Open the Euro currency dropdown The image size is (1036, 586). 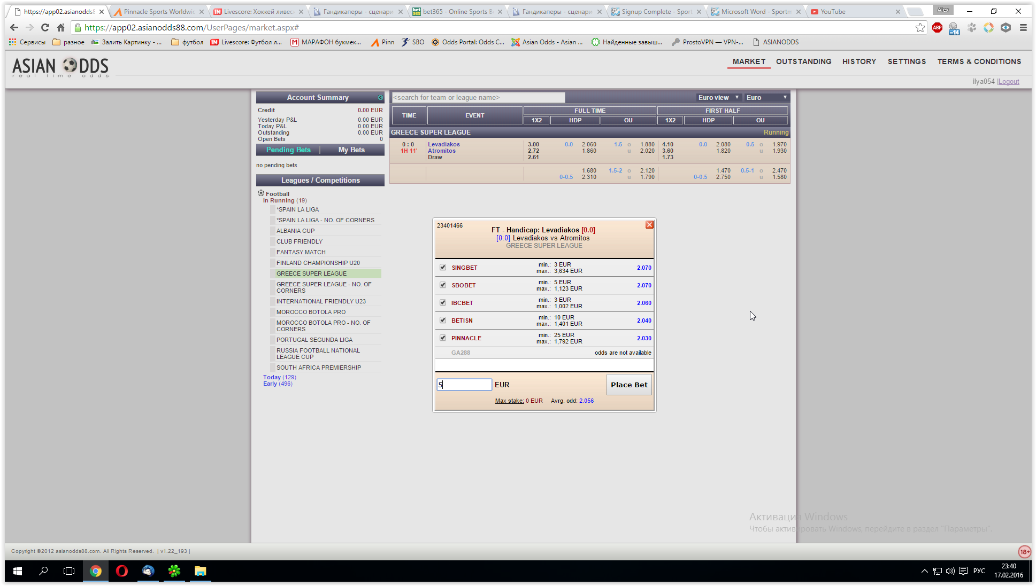(766, 97)
